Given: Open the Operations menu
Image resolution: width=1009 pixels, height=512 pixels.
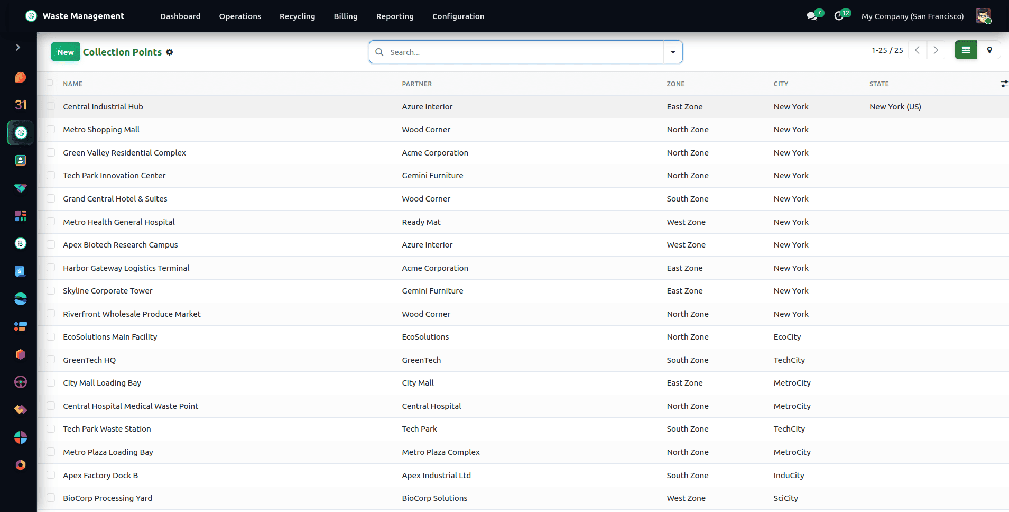Looking at the screenshot, I should 240,16.
